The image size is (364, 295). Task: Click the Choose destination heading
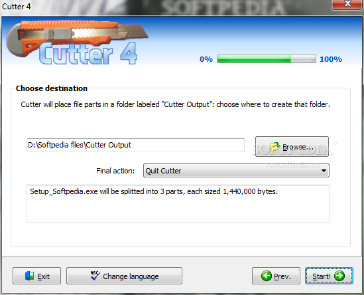pyautogui.click(x=52, y=88)
